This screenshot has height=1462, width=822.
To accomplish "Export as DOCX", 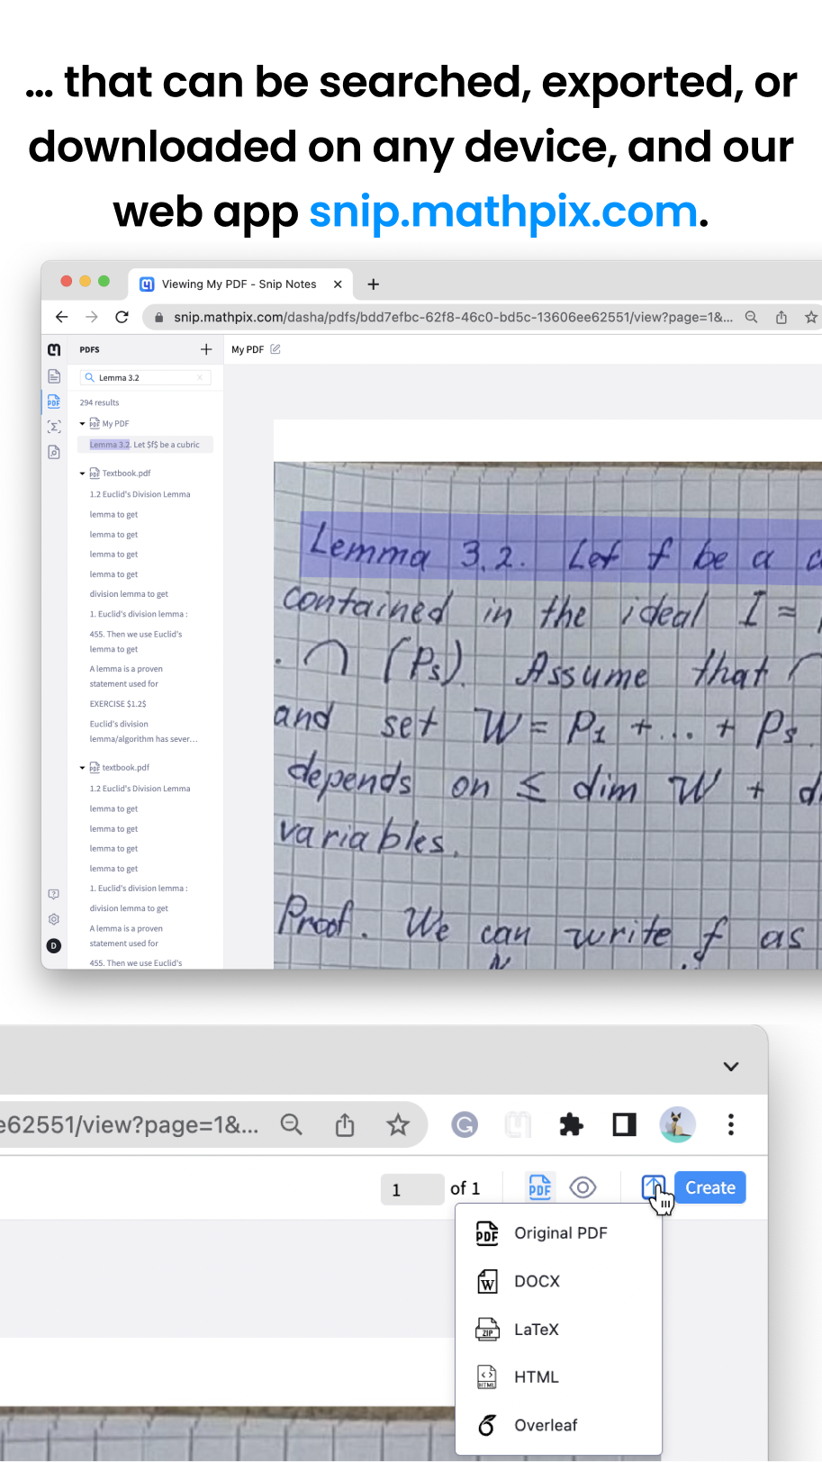I will click(x=558, y=1281).
